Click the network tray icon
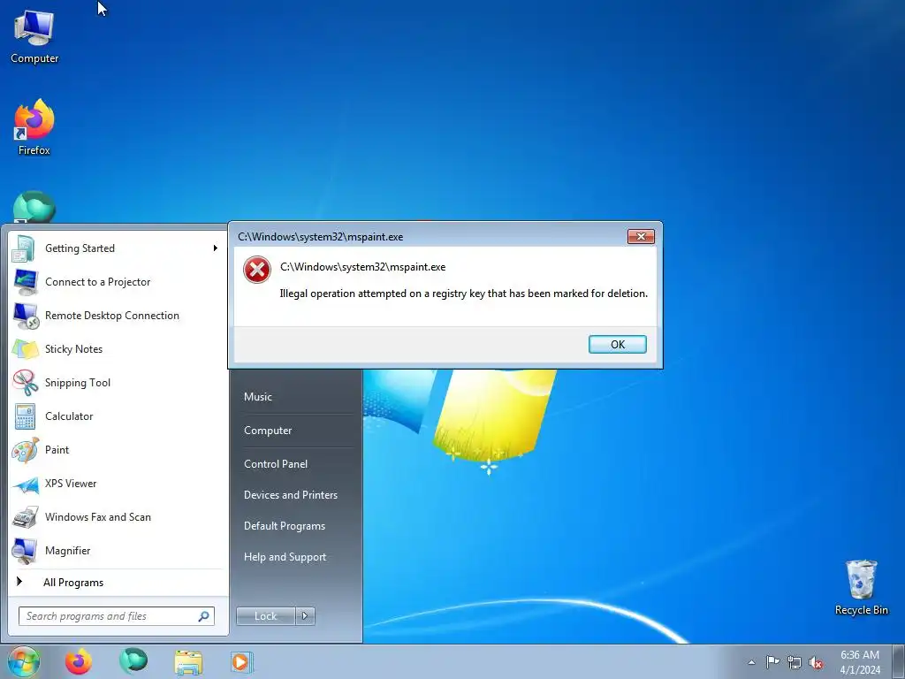 (x=795, y=662)
